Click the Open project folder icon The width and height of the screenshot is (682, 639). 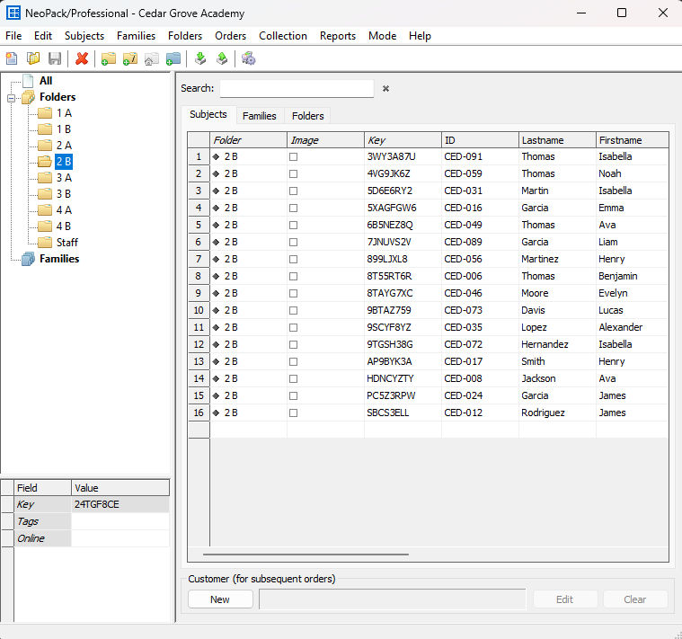[x=33, y=59]
